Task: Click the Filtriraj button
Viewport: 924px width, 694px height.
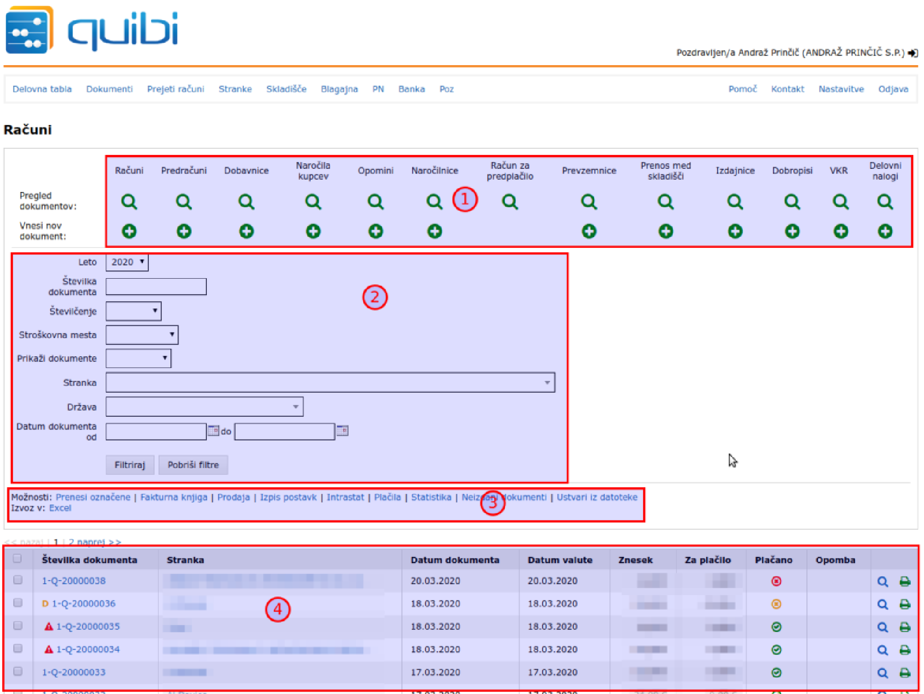Action: [x=130, y=465]
